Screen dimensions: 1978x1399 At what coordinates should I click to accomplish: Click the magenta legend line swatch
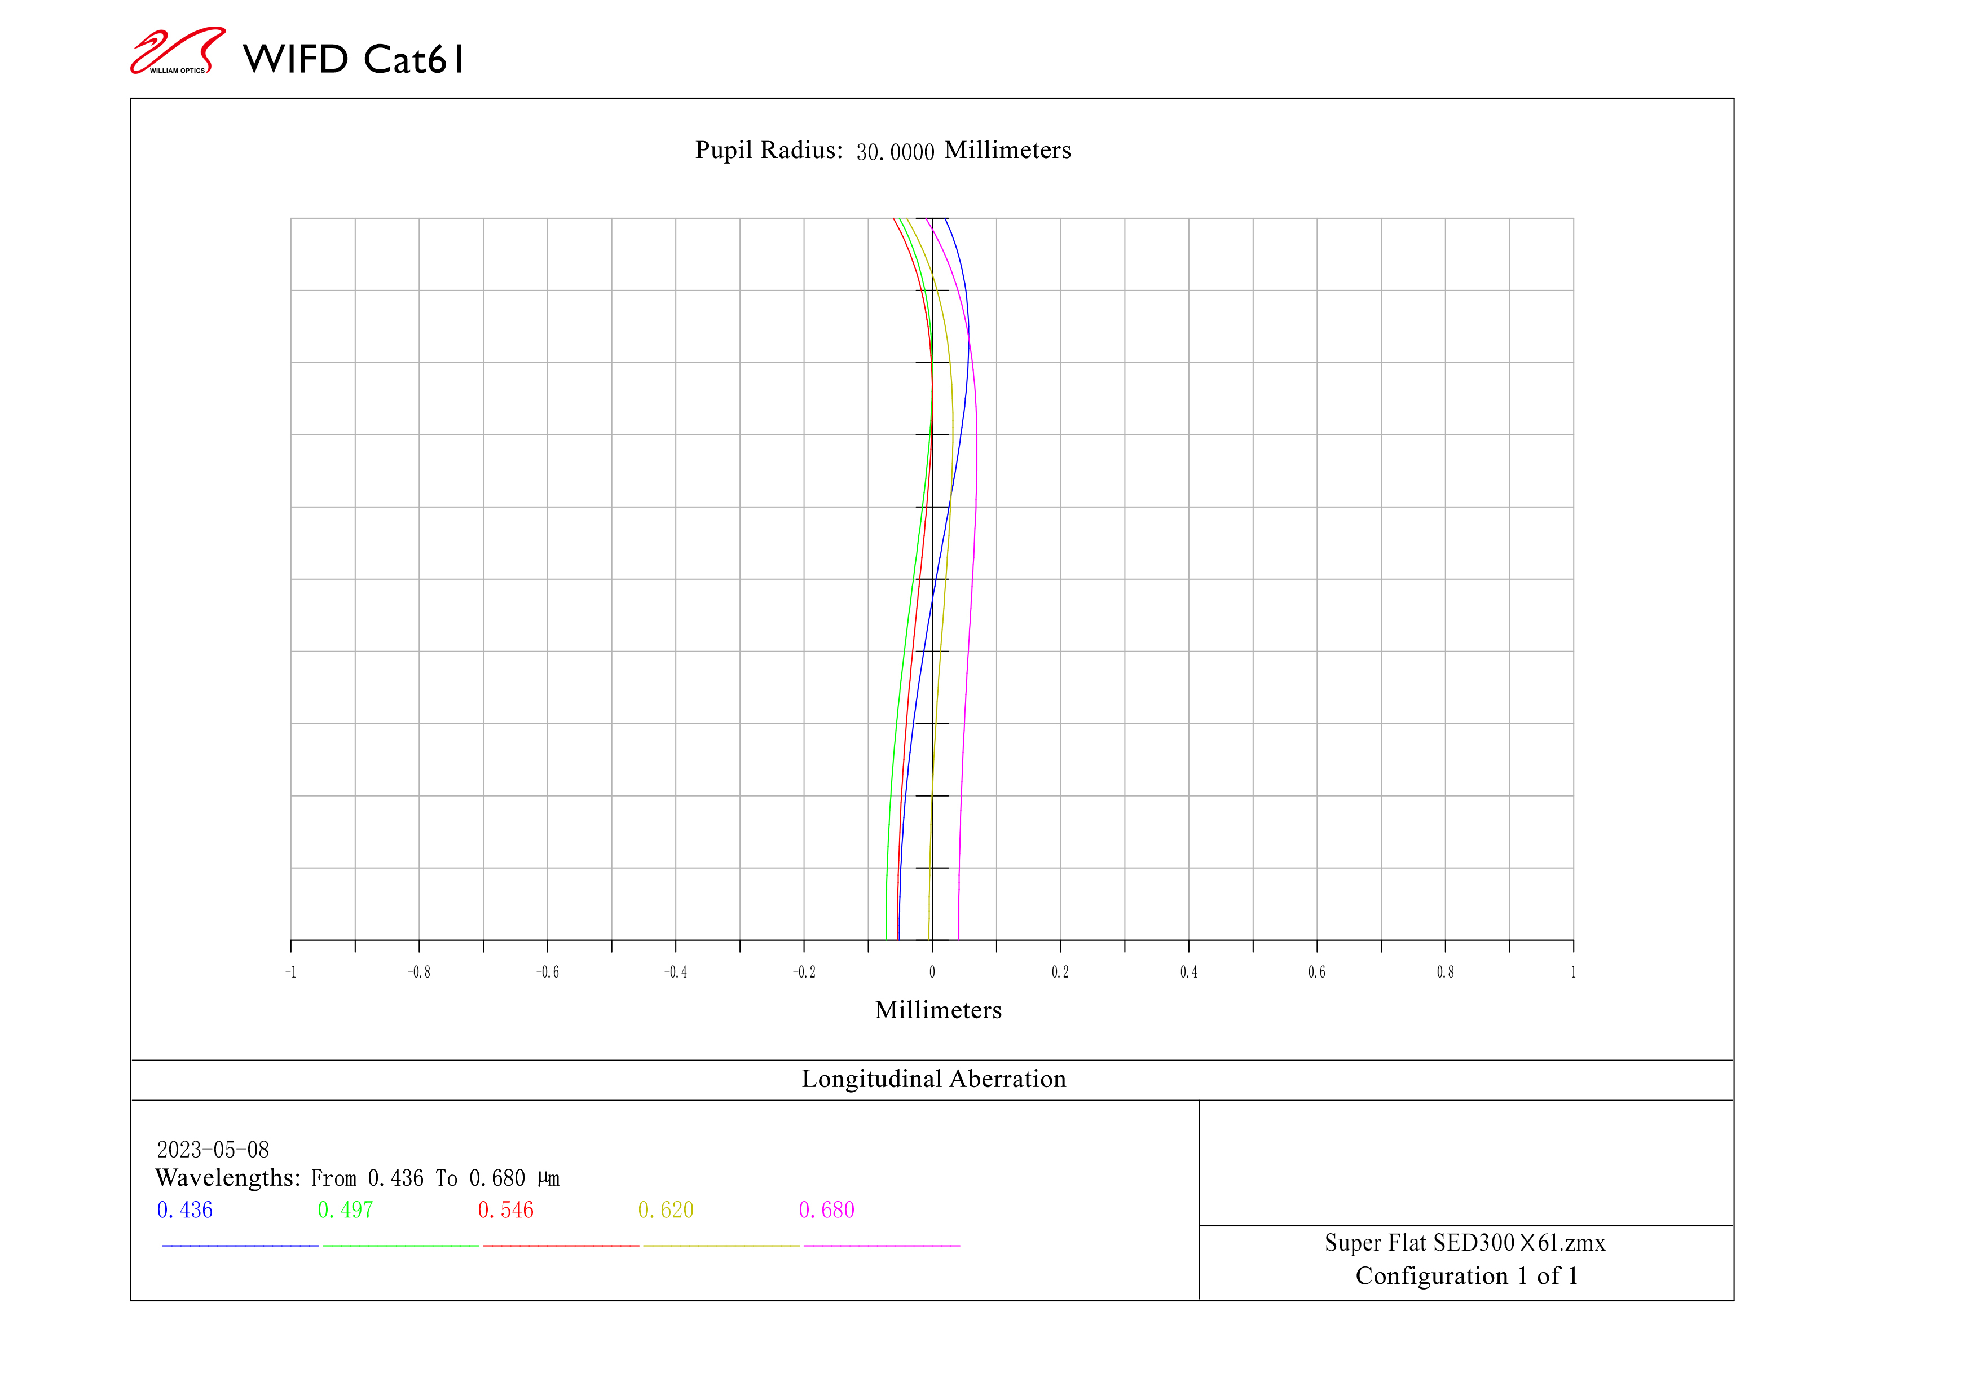tap(882, 1246)
